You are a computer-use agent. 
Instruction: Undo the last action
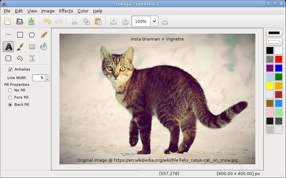coord(47,21)
